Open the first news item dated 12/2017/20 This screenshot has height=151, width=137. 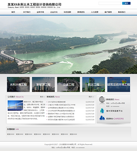click(57, 102)
